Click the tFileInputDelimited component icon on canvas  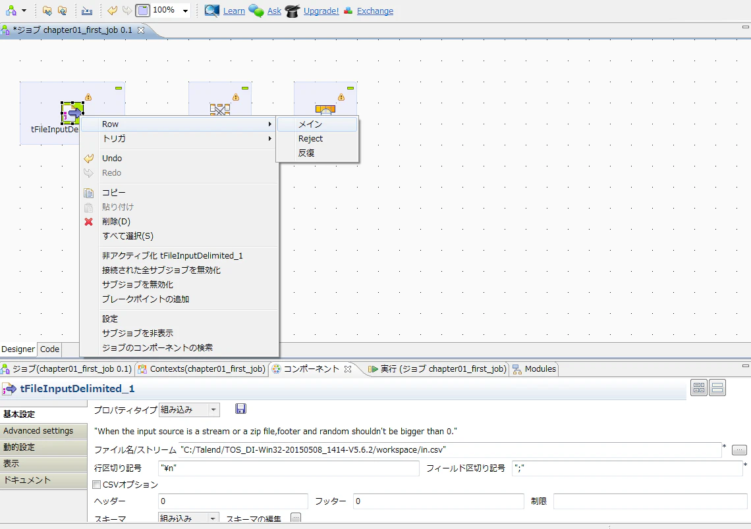coord(72,113)
